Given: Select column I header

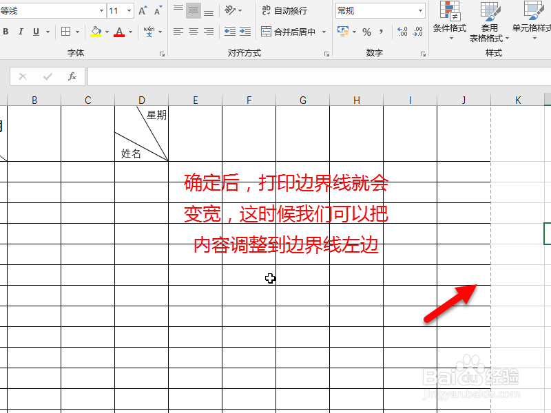Looking at the screenshot, I should (410, 100).
